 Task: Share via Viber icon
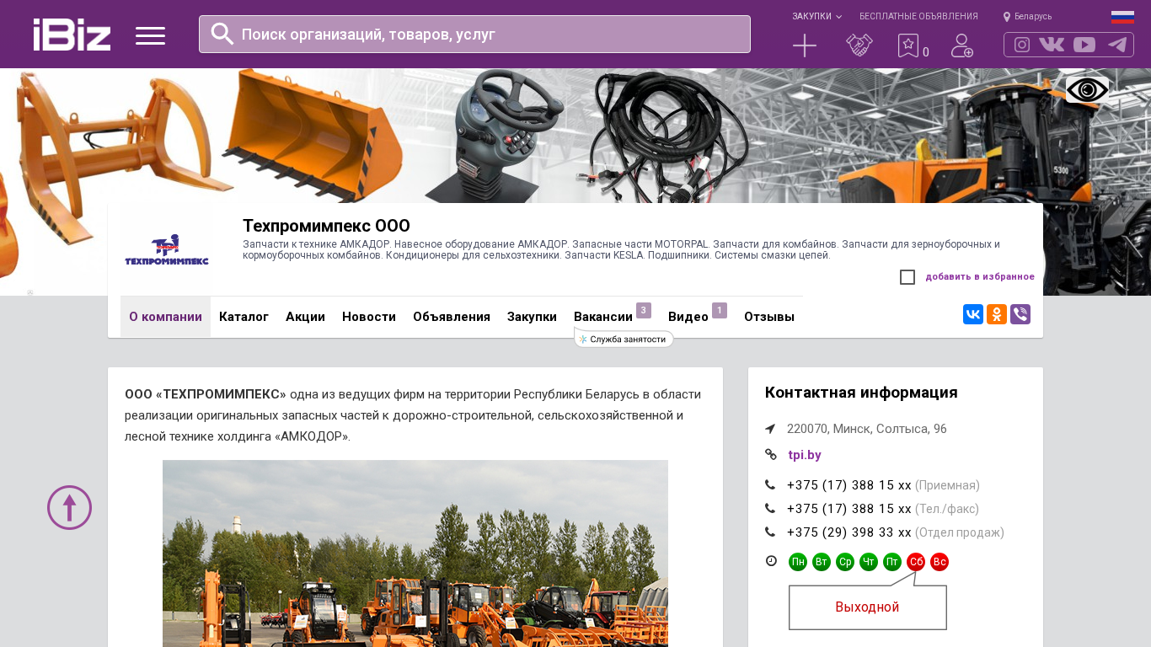point(1020,314)
